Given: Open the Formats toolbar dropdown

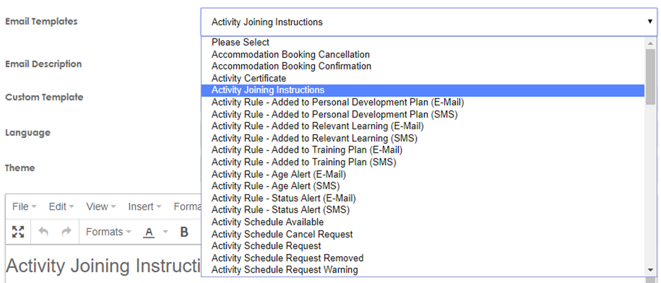Looking at the screenshot, I should point(108,232).
